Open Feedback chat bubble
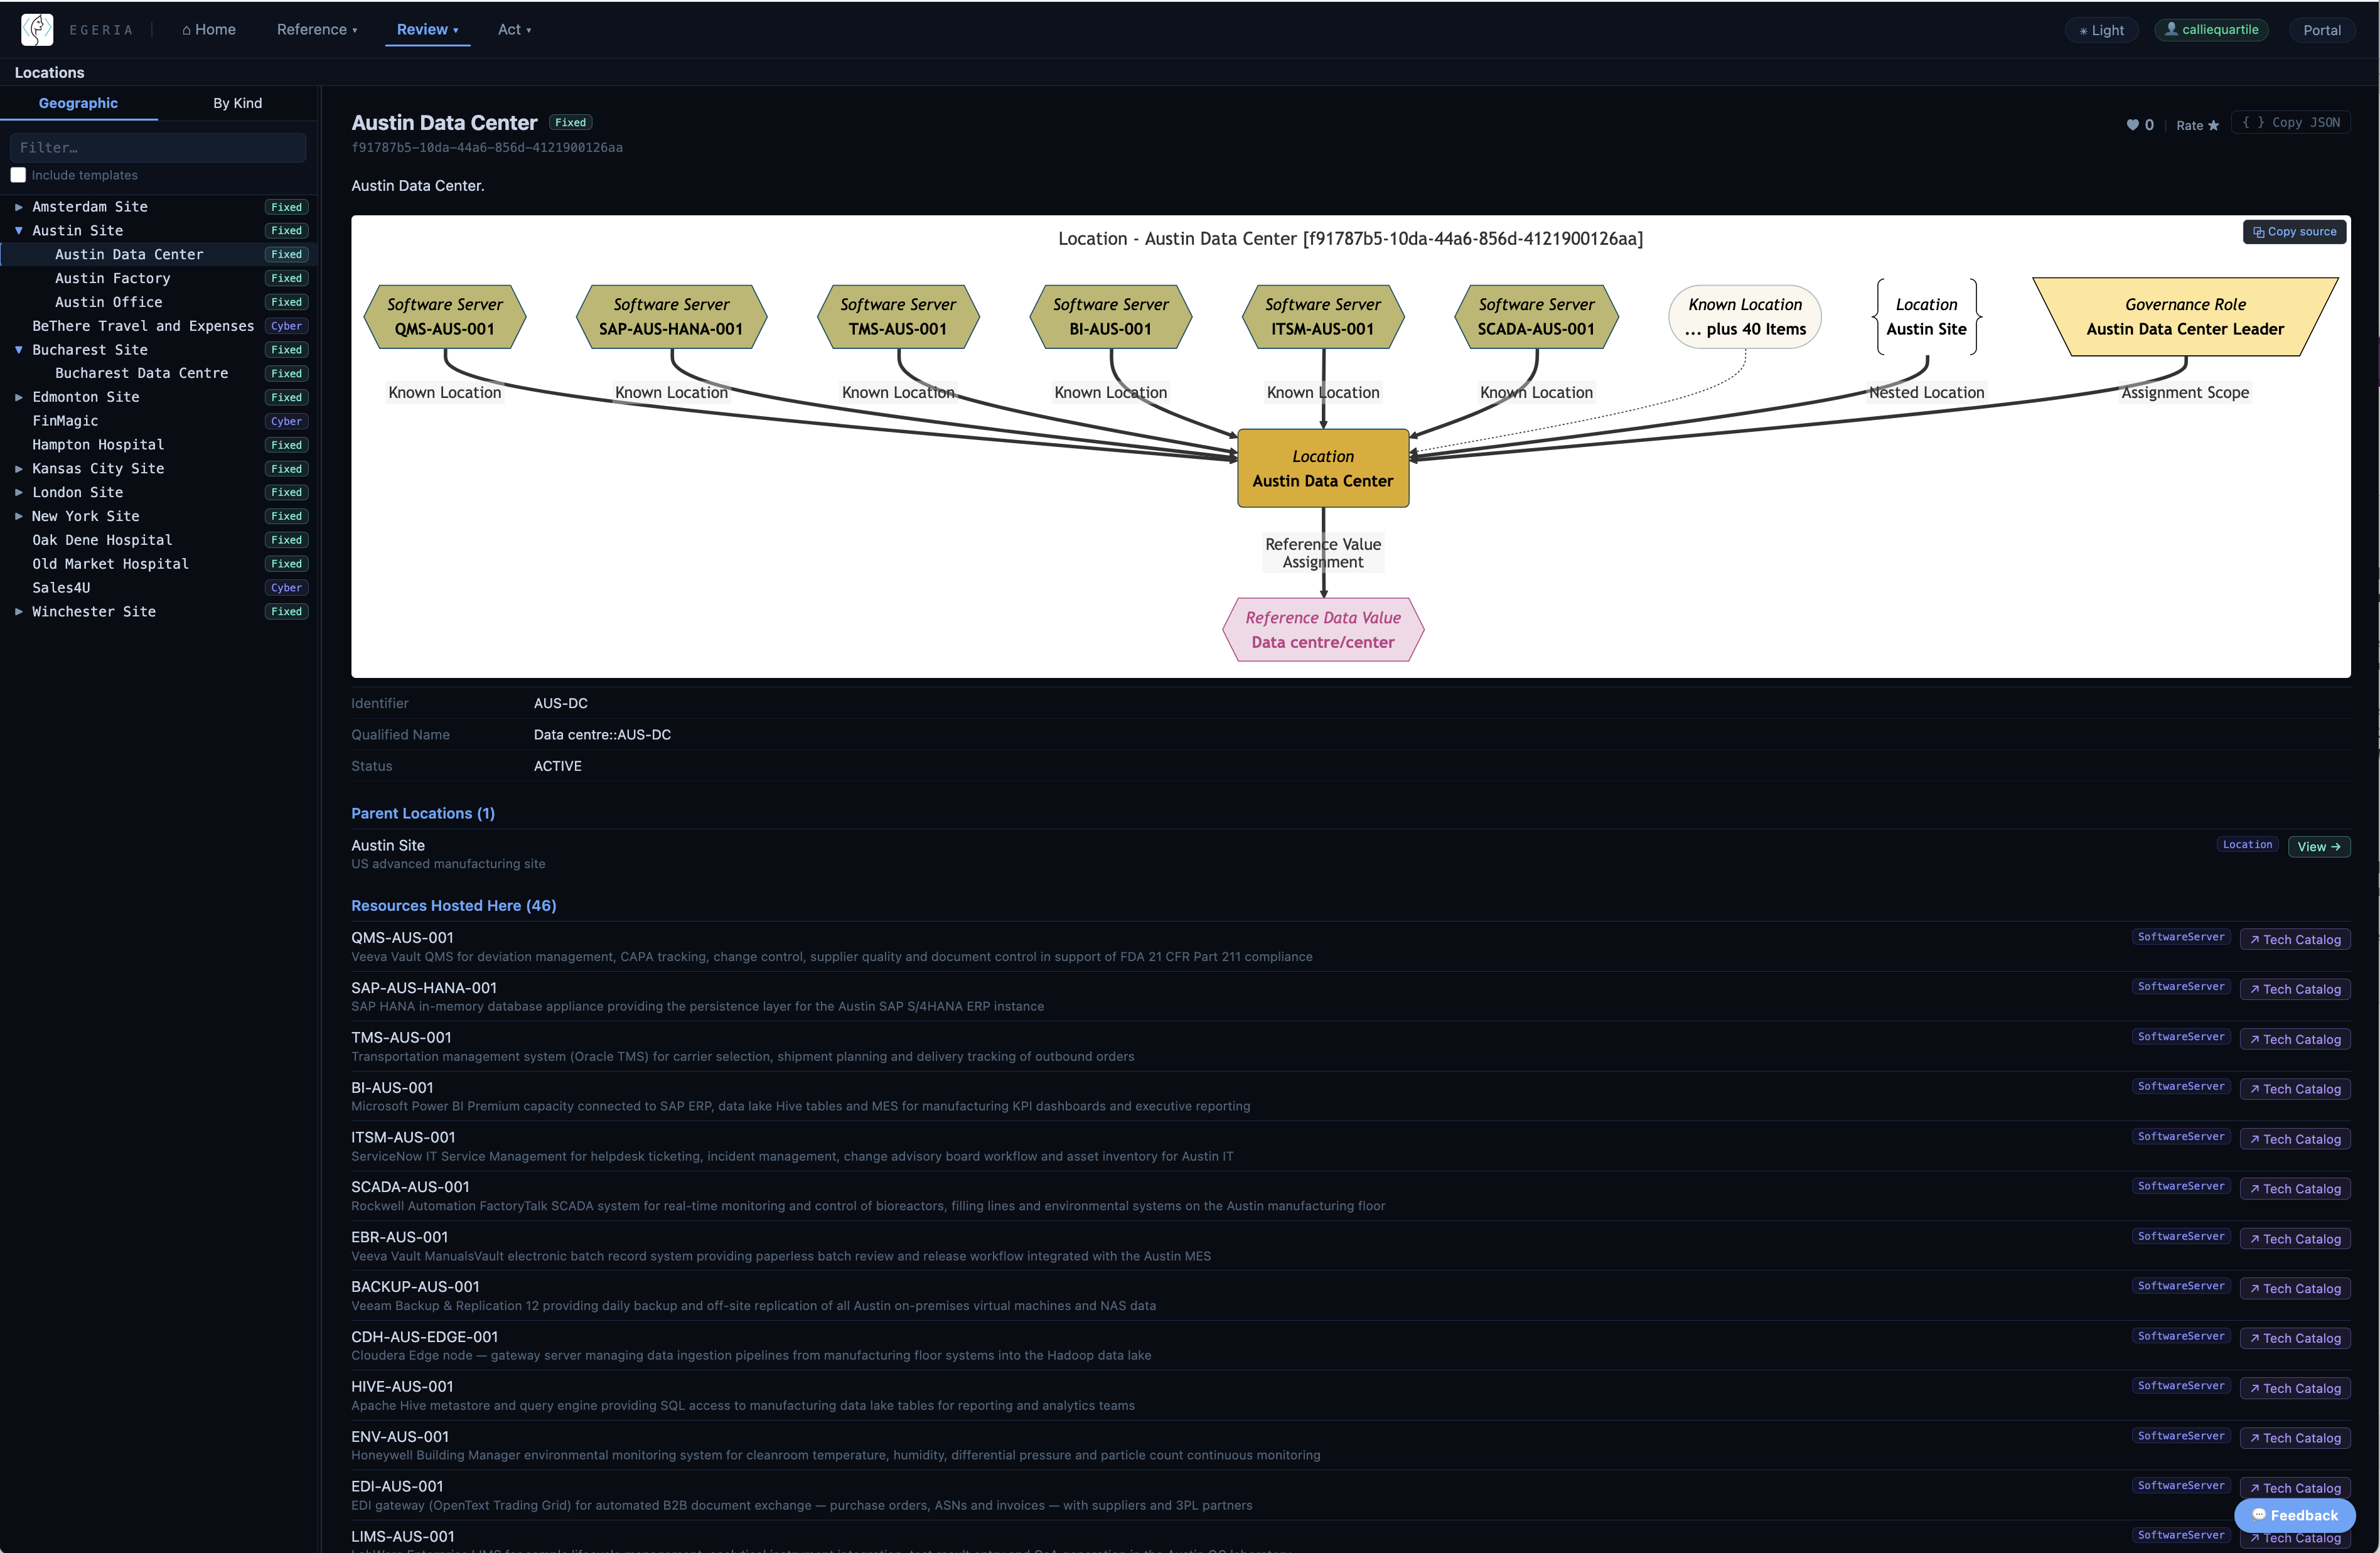Viewport: 2380px width, 1553px height. (2295, 1515)
